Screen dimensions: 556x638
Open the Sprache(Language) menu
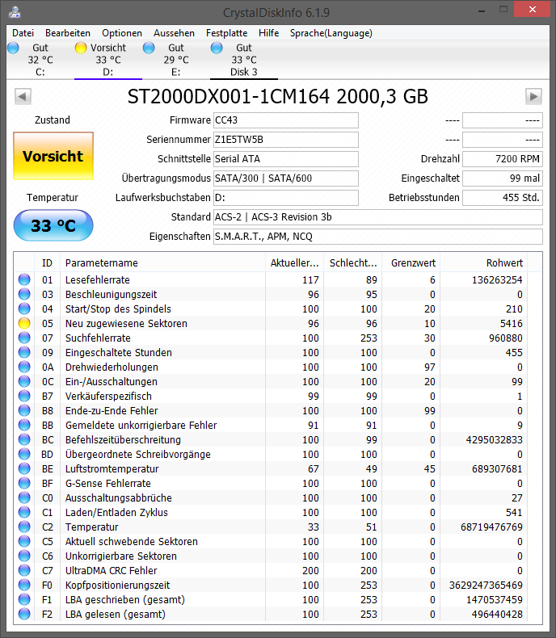point(331,33)
